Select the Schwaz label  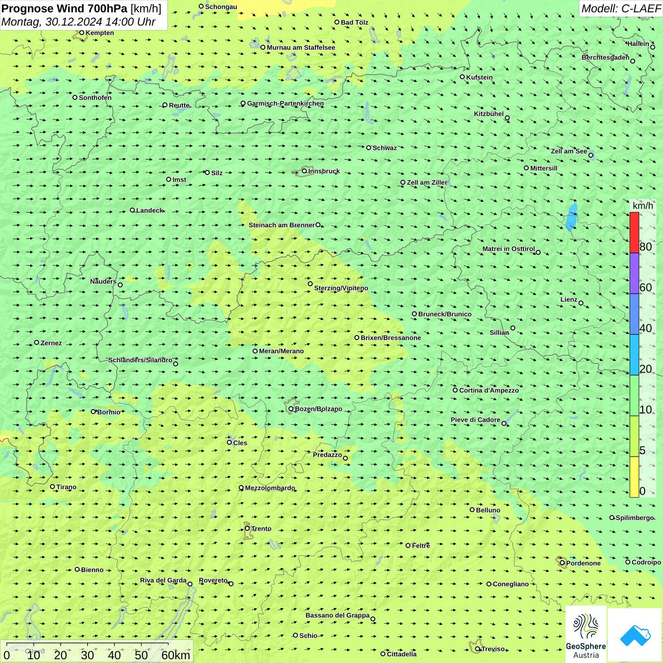[385, 148]
